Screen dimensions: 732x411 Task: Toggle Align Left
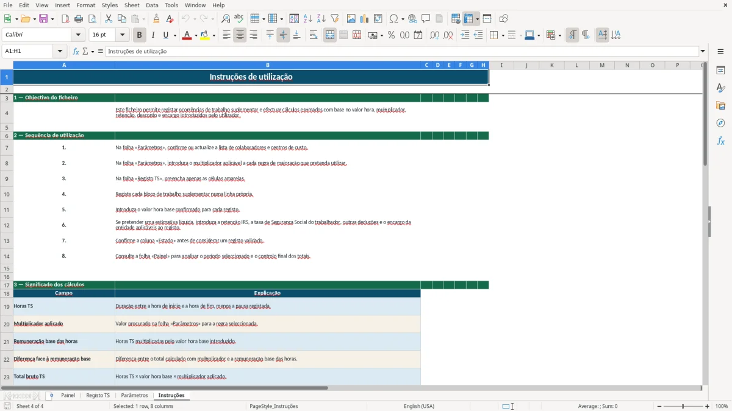click(226, 35)
